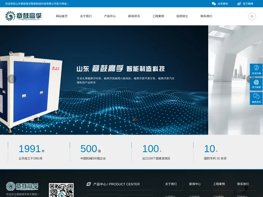Click the search magnifier icon in header
The image size is (263, 197).
(x=252, y=16)
